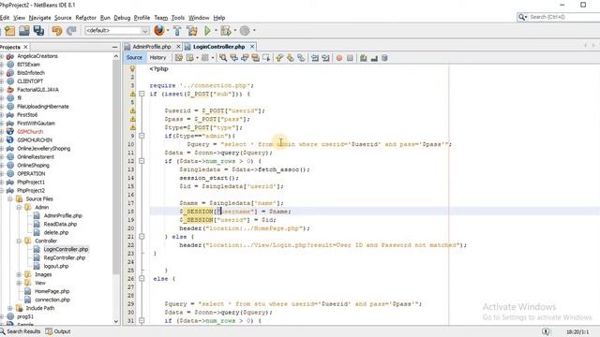Open the Refactor menu
This screenshot has height=337, width=600.
coord(85,18)
